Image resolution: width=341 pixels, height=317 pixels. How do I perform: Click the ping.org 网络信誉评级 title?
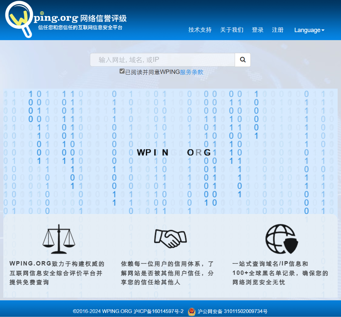(x=80, y=18)
